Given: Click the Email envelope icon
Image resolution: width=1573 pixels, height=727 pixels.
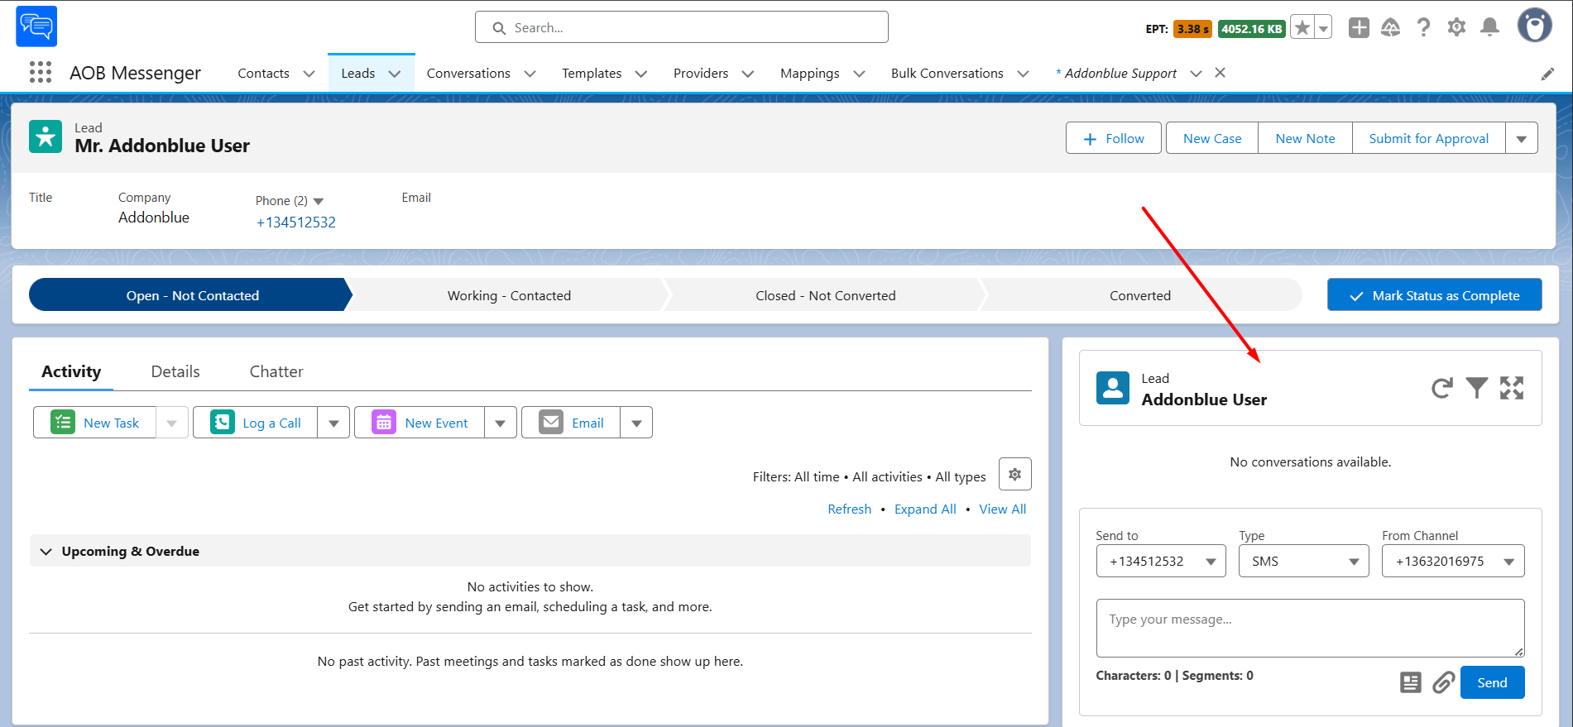Looking at the screenshot, I should (551, 423).
